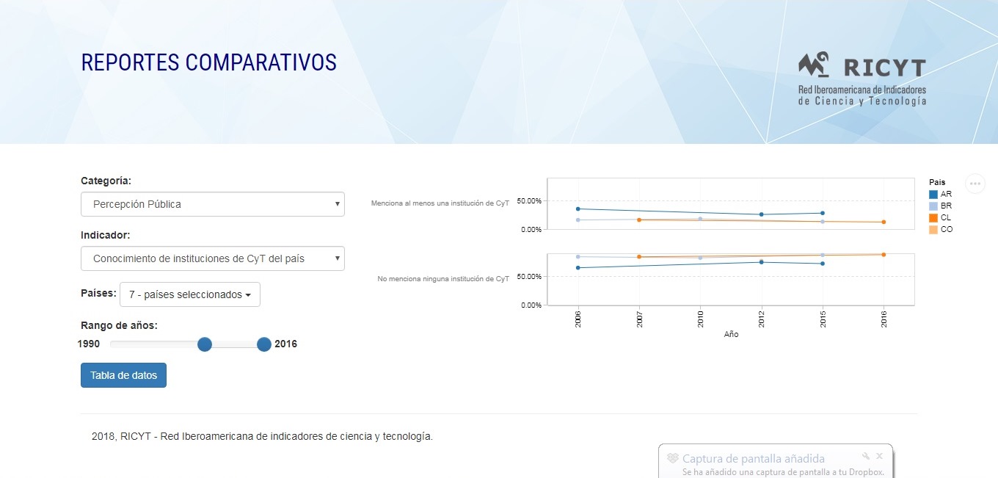The width and height of the screenshot is (998, 478).
Task: Dismiss the Dropbox notification with X
Action: pos(879,456)
